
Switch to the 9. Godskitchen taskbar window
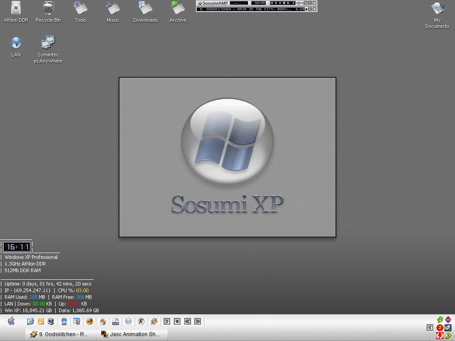tap(60, 334)
